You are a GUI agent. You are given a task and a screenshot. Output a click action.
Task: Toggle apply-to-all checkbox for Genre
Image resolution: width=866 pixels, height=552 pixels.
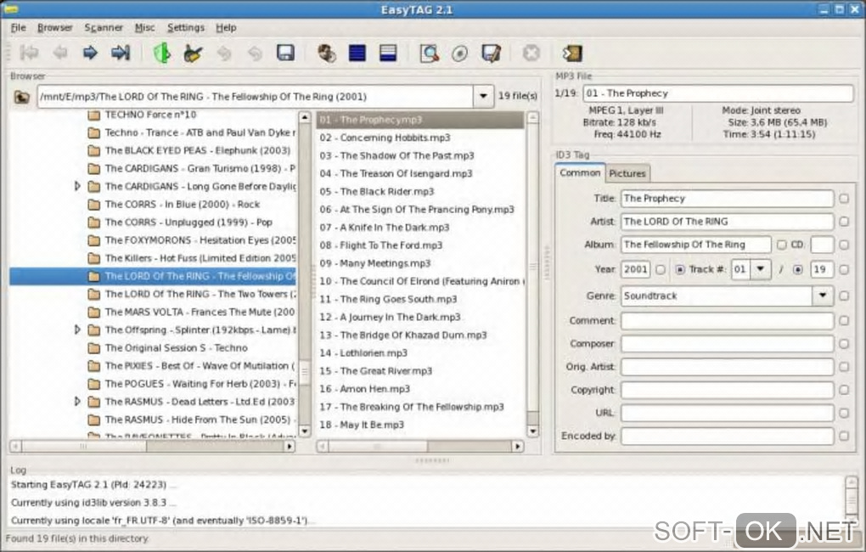pyautogui.click(x=844, y=296)
